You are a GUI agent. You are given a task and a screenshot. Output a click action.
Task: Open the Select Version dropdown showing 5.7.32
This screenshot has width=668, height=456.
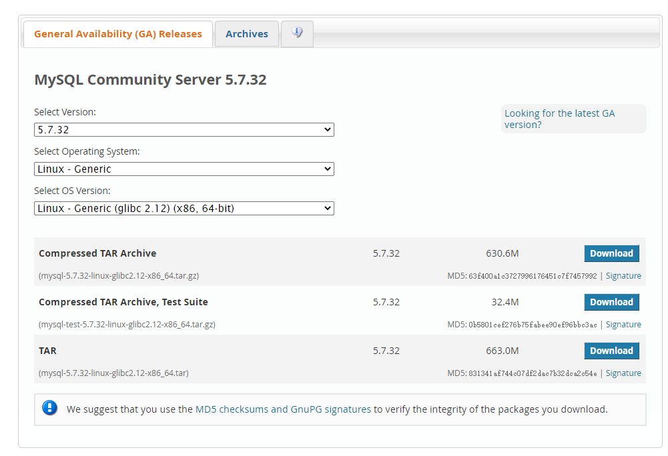[184, 130]
